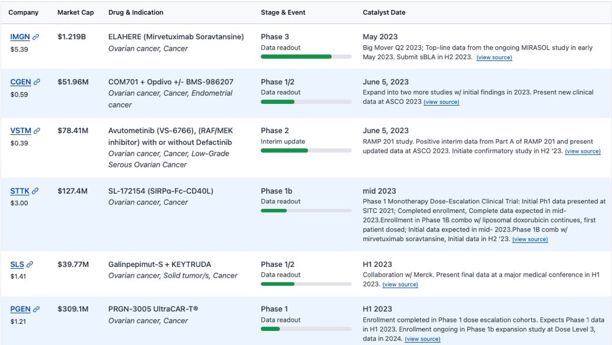Open the VSTM ticker link
This screenshot has width=612, height=345.
click(x=21, y=131)
